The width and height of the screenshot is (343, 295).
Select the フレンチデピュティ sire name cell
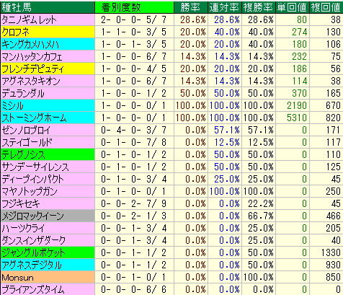48,69
